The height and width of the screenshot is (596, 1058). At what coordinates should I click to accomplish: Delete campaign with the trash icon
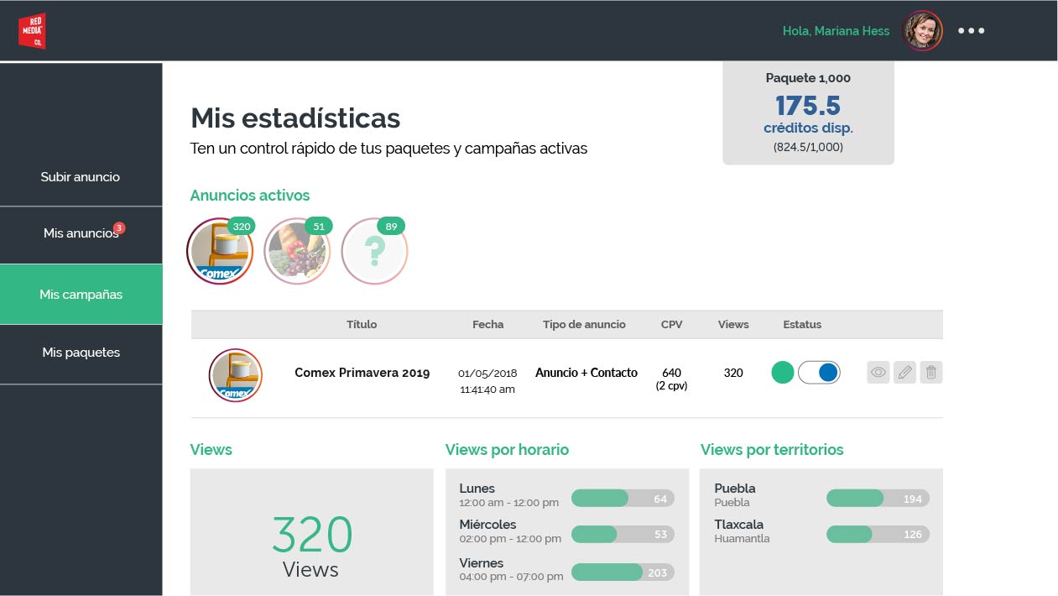pos(930,373)
